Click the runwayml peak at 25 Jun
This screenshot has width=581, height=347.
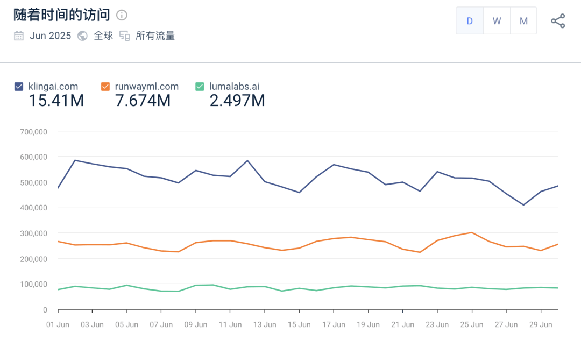[x=472, y=232]
